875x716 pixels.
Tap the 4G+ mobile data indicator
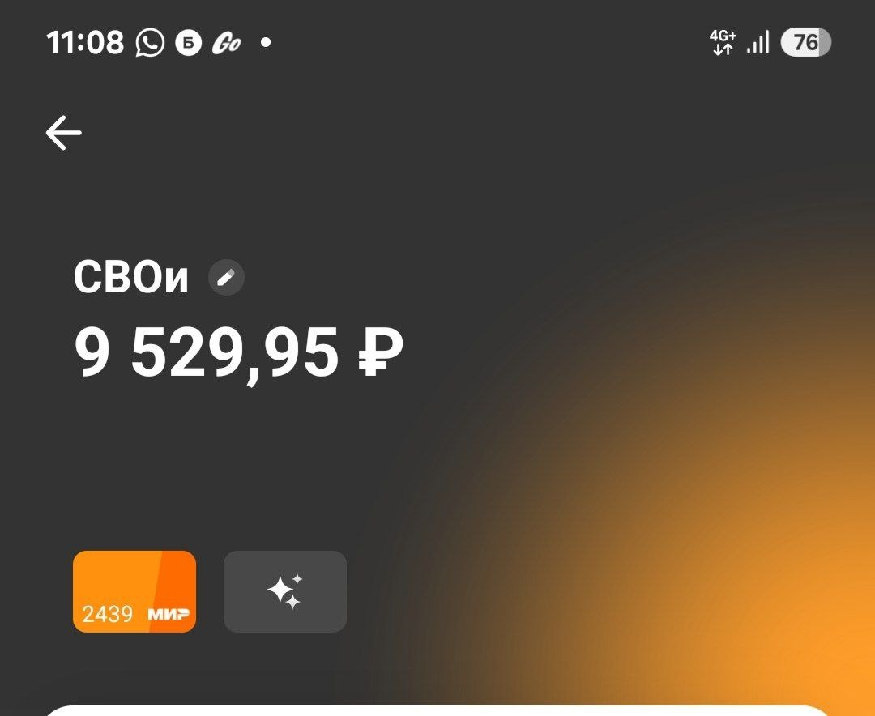pos(723,42)
